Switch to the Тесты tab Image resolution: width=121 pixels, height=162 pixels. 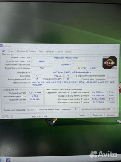point(60,52)
